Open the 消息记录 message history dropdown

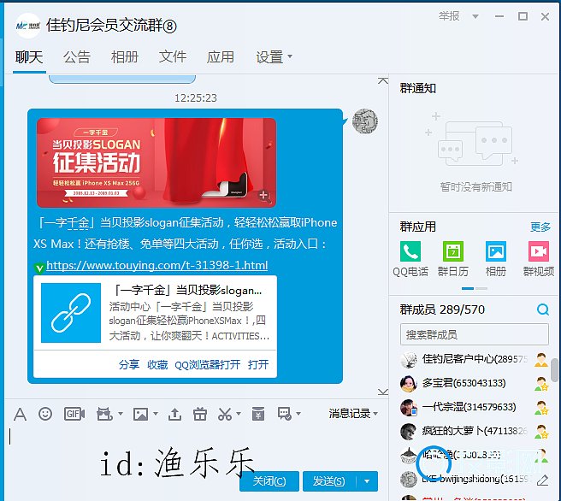(x=353, y=414)
